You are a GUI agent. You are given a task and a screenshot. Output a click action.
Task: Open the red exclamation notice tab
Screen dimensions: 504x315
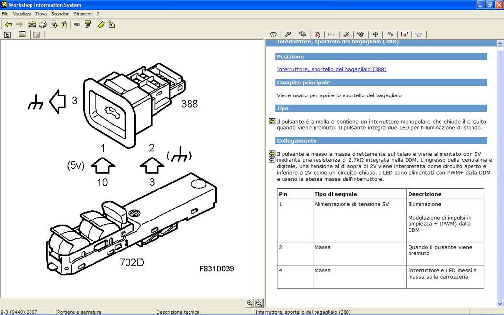(x=405, y=34)
